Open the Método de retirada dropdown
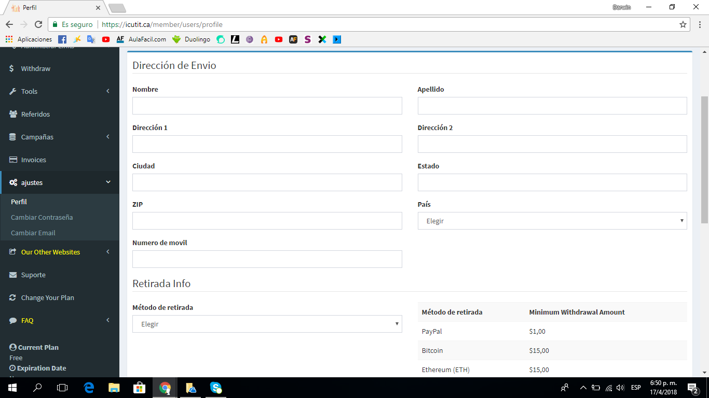This screenshot has height=398, width=709. (267, 324)
